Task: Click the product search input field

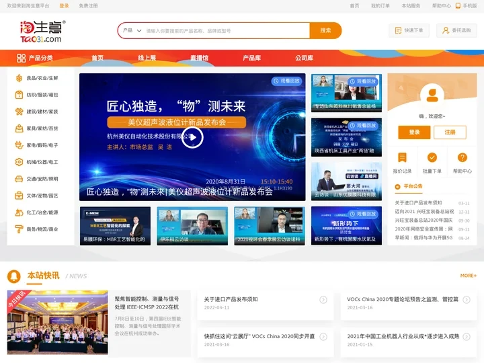Action: pos(227,30)
